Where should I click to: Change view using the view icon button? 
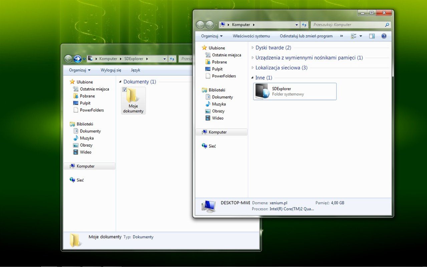[x=354, y=36]
